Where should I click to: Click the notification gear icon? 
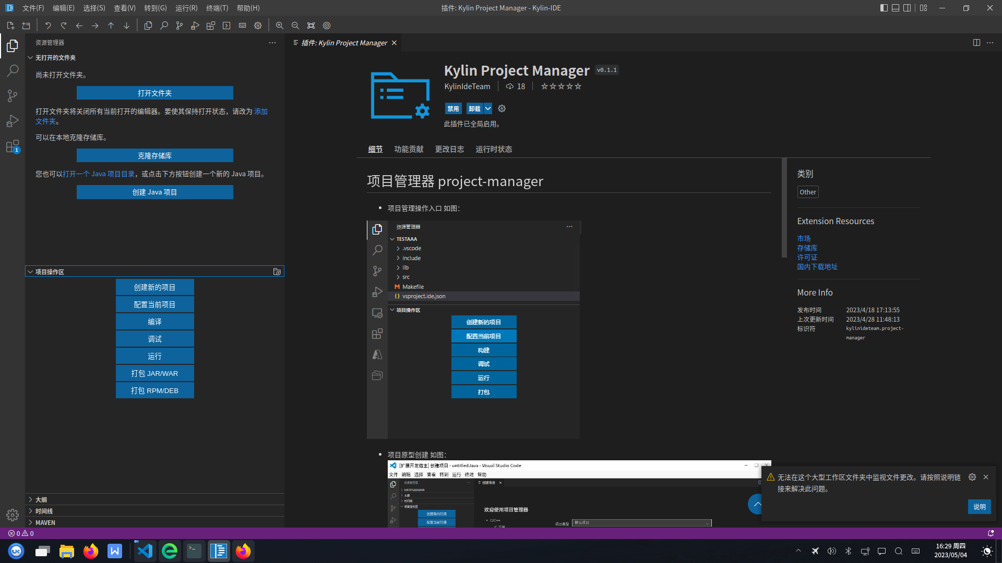coord(972,477)
